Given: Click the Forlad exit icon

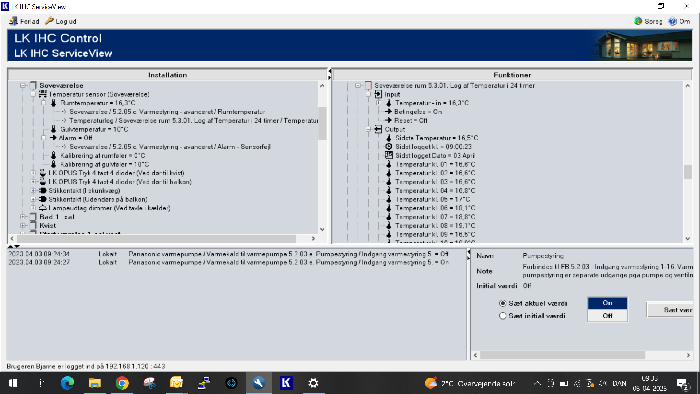Looking at the screenshot, I should point(13,21).
